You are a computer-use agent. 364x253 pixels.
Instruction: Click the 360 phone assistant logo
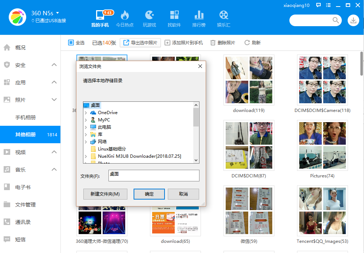[x=17, y=17]
